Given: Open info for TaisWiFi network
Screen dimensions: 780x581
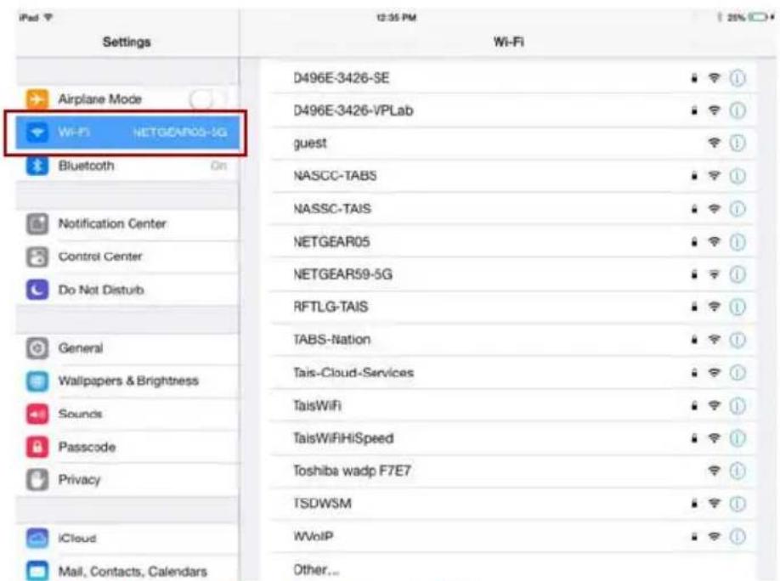Looking at the screenshot, I should pos(738,406).
